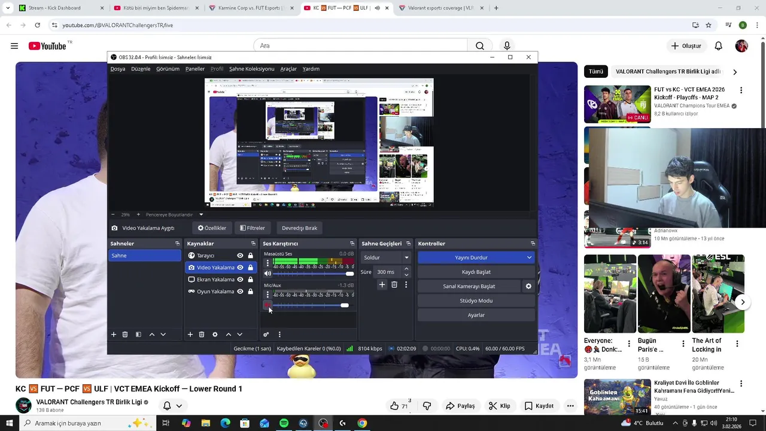The width and height of the screenshot is (766, 431).
Task: Decrease transition duration stepper down
Action: pos(406,275)
